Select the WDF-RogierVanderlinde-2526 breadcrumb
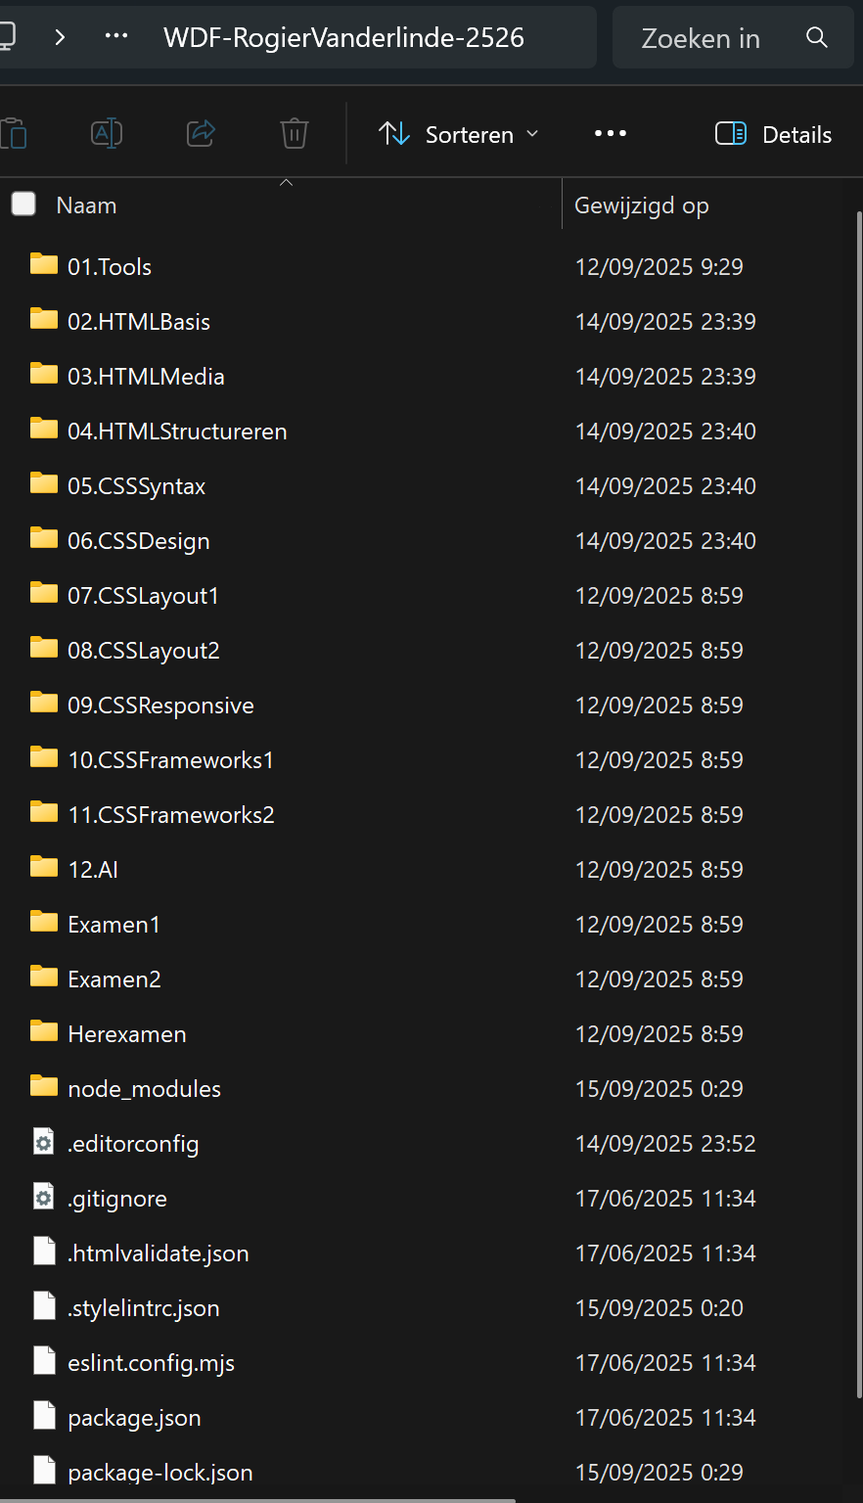The height and width of the screenshot is (1503, 863). (343, 38)
